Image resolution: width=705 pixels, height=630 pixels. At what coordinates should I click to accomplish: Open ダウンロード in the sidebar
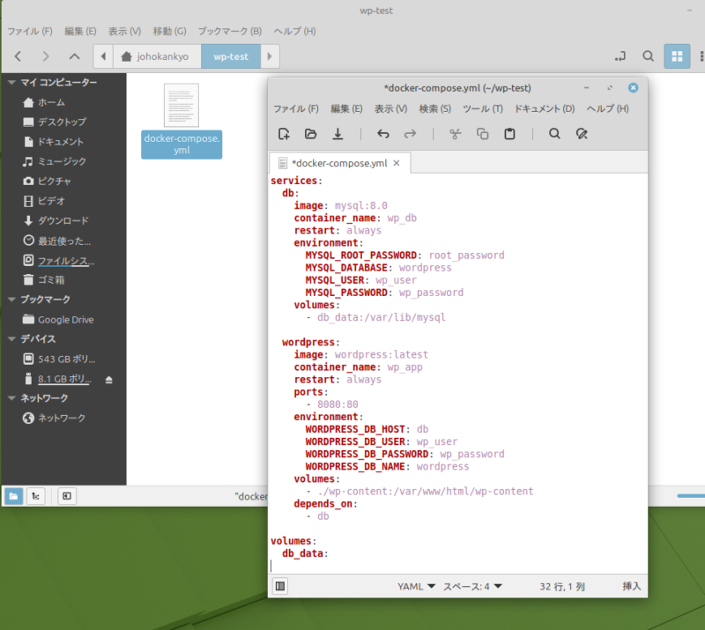click(63, 220)
